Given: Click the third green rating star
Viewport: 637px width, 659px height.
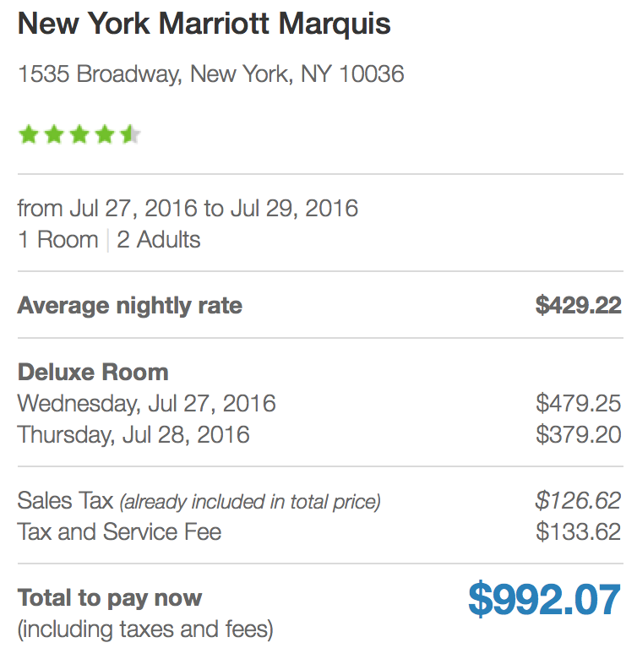Looking at the screenshot, I should click(x=79, y=134).
